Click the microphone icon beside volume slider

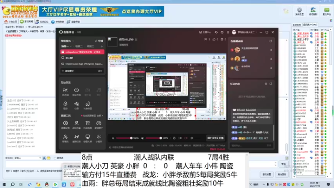113,138
